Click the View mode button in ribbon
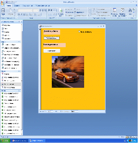The width and height of the screenshot is (138, 143). tap(3, 12)
